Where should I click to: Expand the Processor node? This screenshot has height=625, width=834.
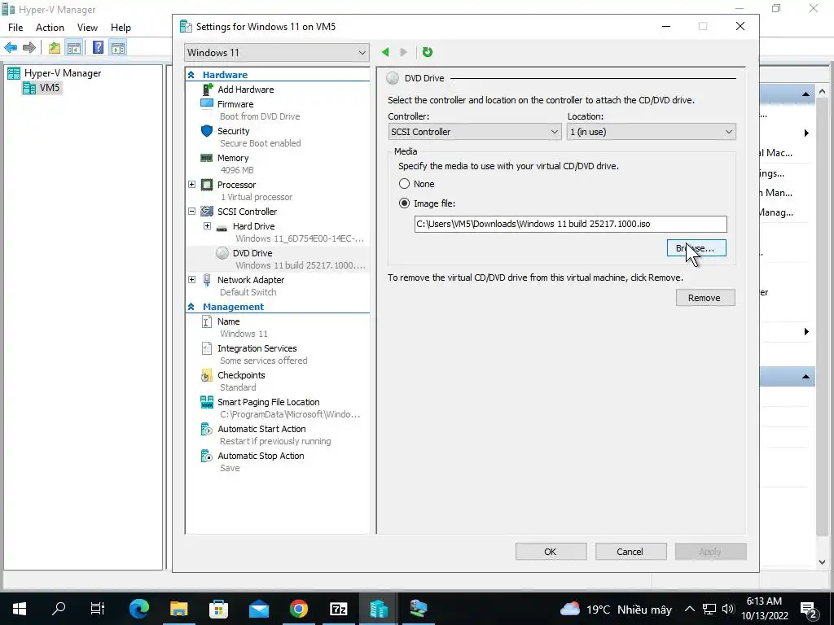point(192,185)
